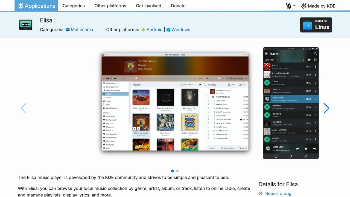This screenshot has width=350, height=197.
Task: Show the previous screenshot with the left arrow
Action: click(24, 108)
